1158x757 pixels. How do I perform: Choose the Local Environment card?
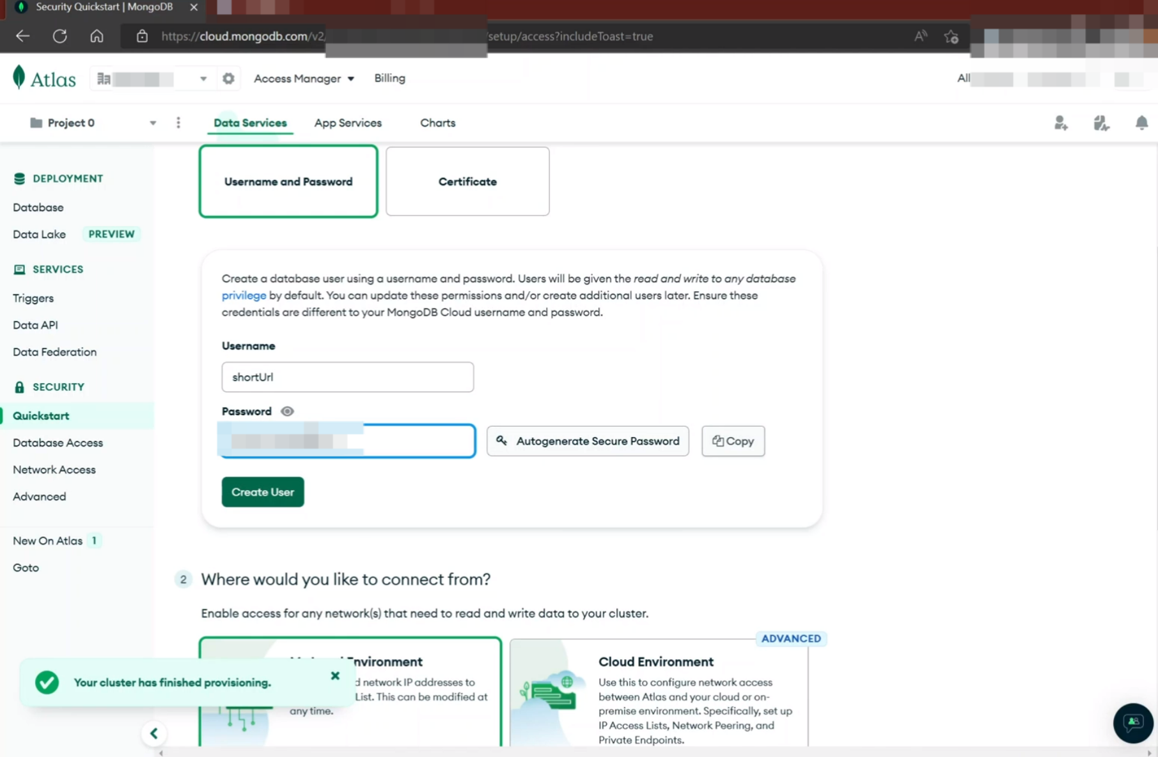pyautogui.click(x=350, y=691)
